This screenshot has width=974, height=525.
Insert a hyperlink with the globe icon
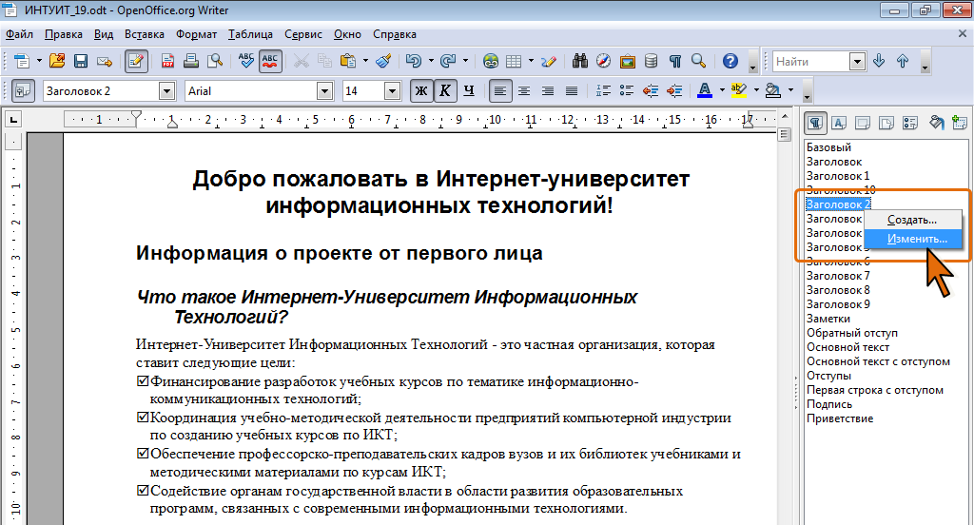pyautogui.click(x=491, y=61)
